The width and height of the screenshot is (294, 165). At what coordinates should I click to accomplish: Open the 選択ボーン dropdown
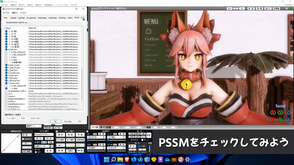34,126
